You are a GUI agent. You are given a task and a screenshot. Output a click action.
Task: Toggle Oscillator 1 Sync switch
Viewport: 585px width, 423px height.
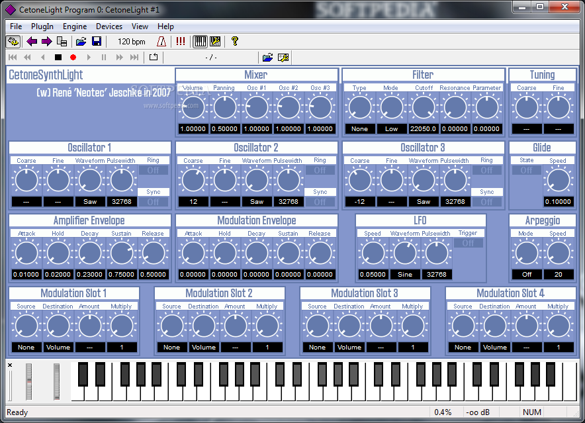(154, 202)
